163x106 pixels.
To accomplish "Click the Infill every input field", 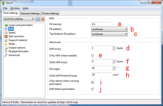I will click(x=102, y=48).
